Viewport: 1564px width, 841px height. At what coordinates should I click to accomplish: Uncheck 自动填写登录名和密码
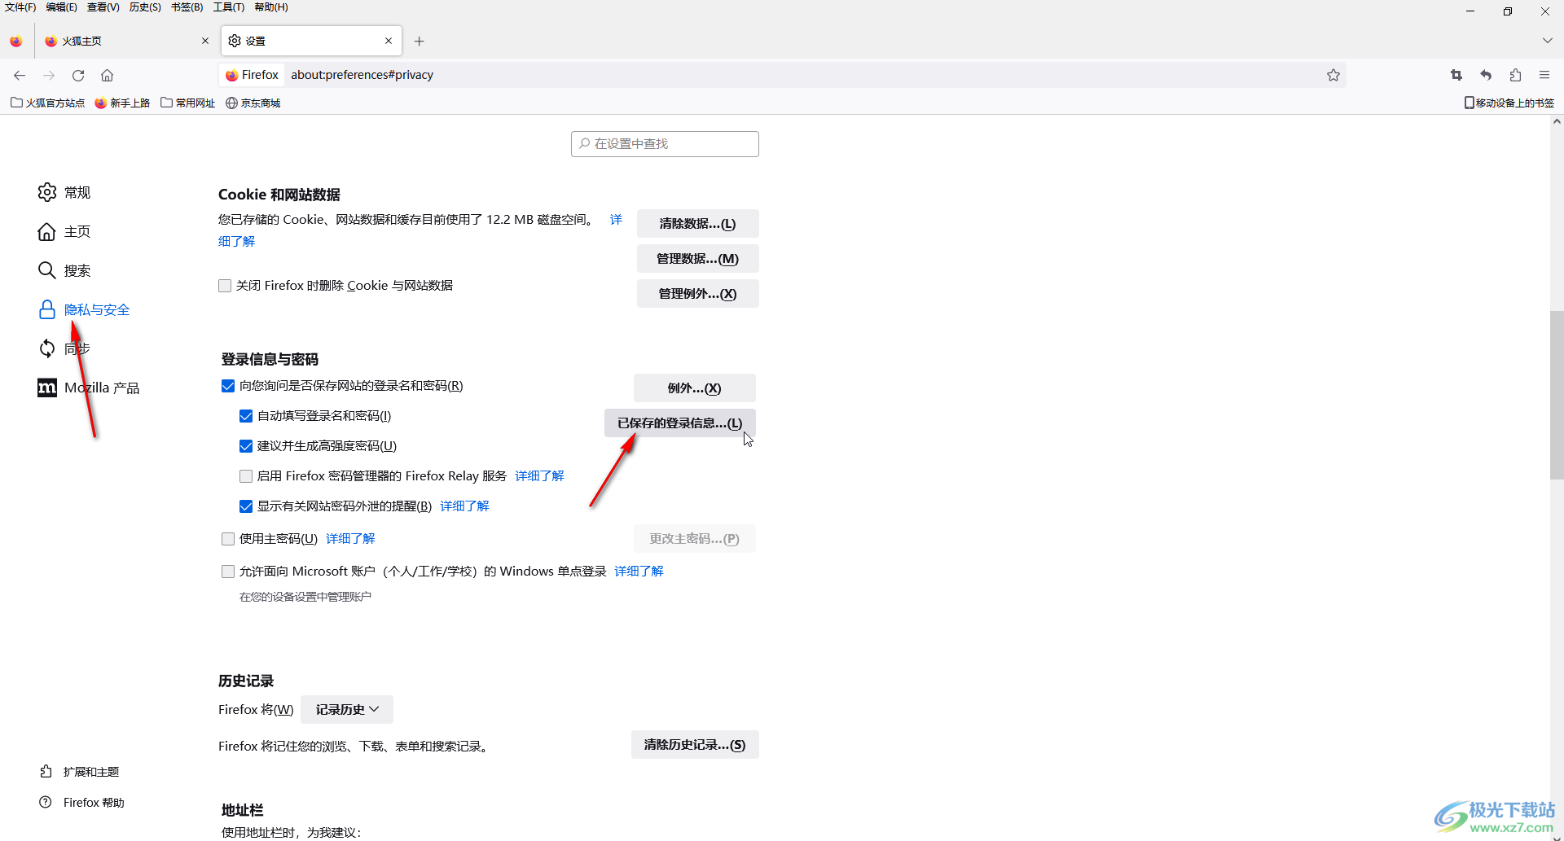[246, 416]
